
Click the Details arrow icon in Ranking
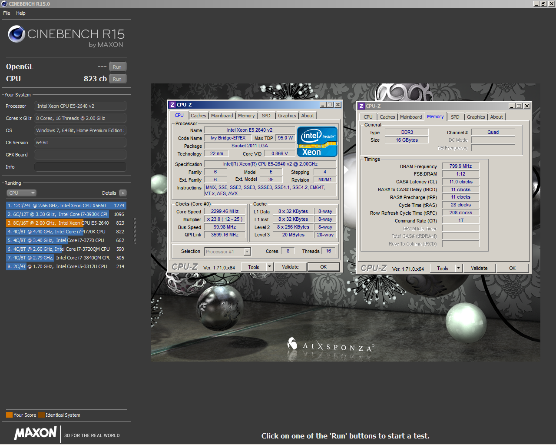(x=123, y=193)
